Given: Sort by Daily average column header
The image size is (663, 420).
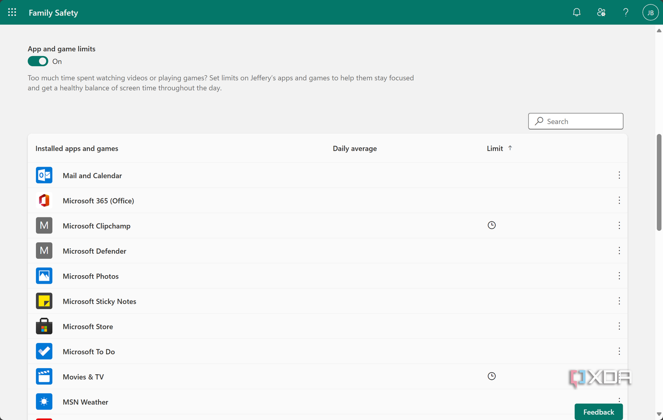Looking at the screenshot, I should 355,148.
